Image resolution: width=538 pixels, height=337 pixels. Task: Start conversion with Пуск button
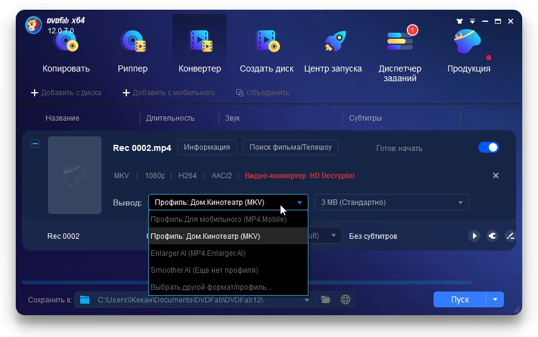[x=460, y=299]
